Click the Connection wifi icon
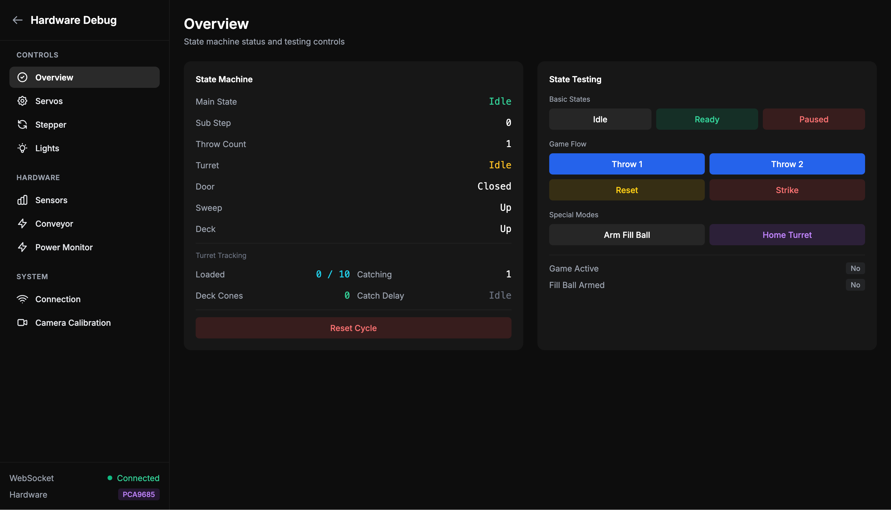Viewport: 891px width, 510px height. tap(22, 299)
